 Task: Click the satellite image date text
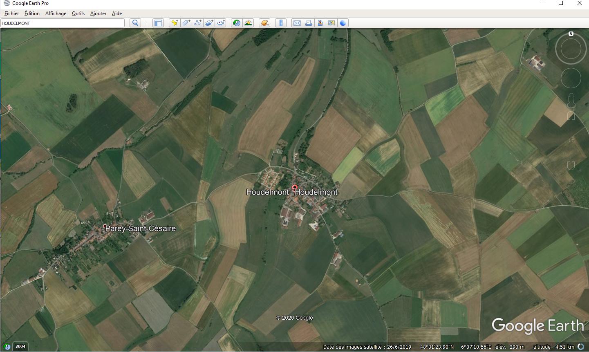tap(367, 347)
